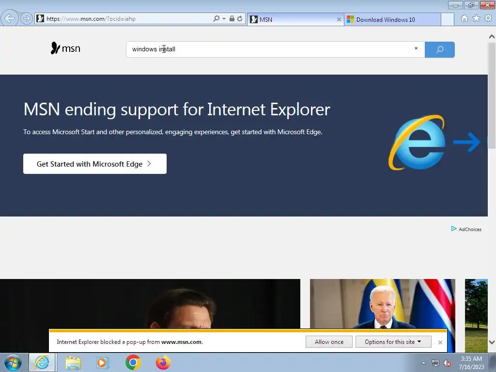Open the news thumbnail with flags
The height and width of the screenshot is (372, 496).
[x=383, y=304]
